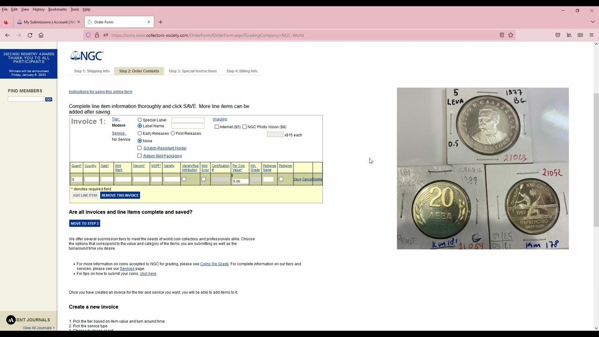
Task: Close the My Submissions tab
Action: coord(78,22)
